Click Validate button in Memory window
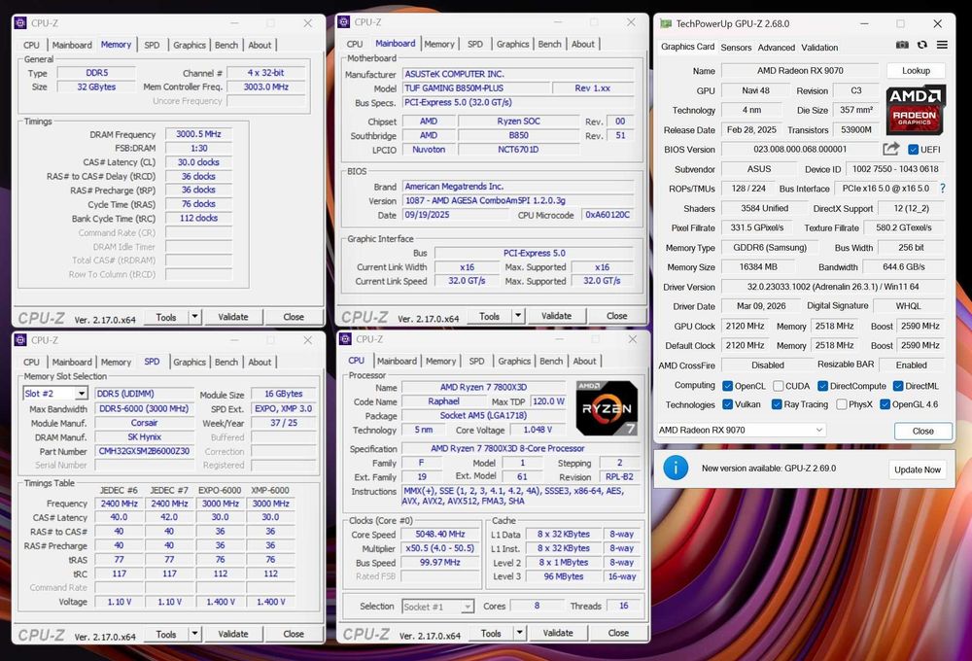This screenshot has width=972, height=661. click(233, 317)
